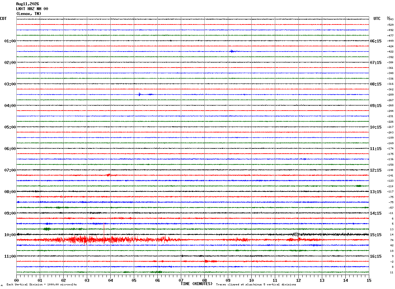The width and height of the screenshot is (395, 289).
Task: Click the (Lenox, TN) location text
Action: click(x=29, y=14)
